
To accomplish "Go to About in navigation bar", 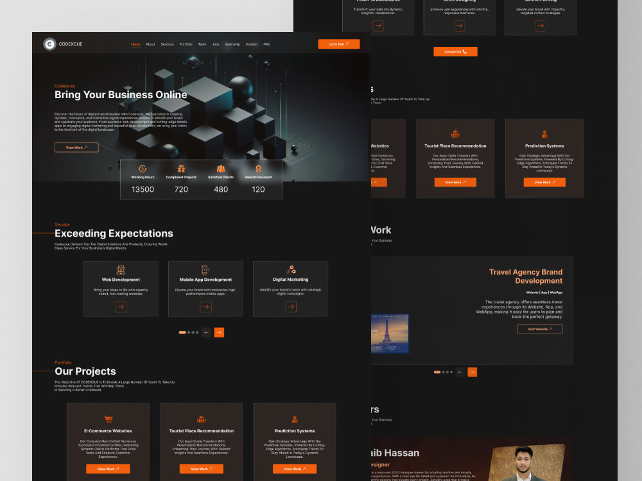I will click(150, 44).
